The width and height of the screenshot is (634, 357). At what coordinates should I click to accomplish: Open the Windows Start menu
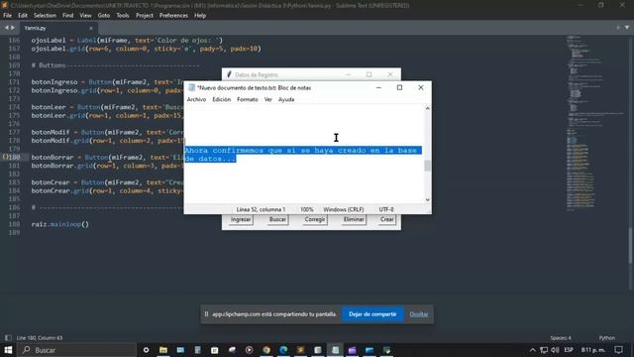(8, 350)
